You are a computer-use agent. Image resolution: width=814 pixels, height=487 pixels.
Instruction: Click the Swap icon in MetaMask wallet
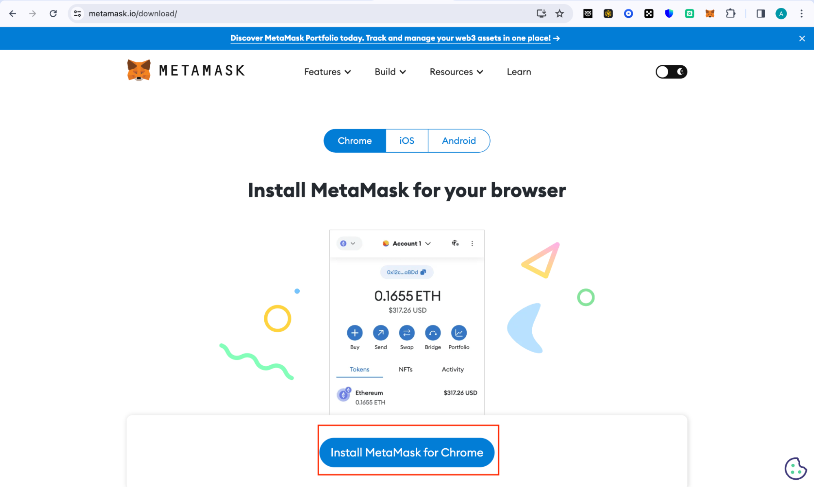pos(406,333)
